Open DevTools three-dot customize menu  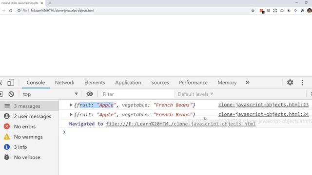(x=302, y=82)
